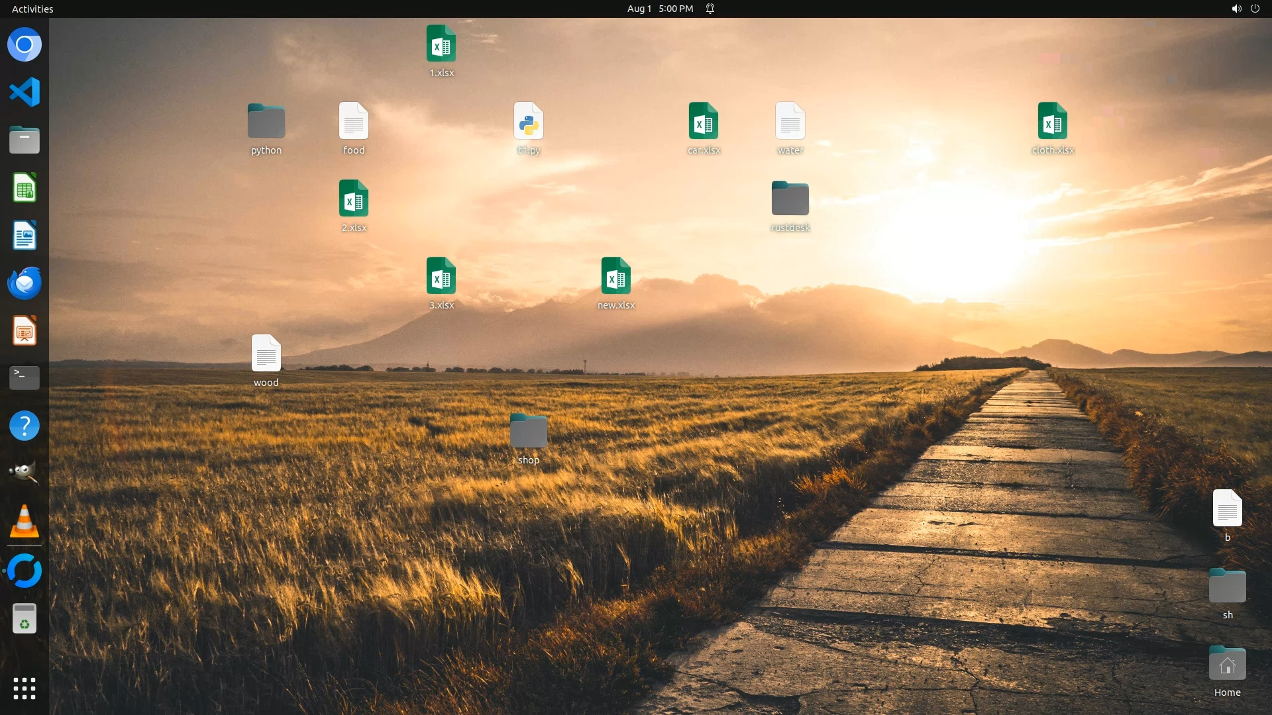Screen dimensions: 1272x715
Task: Launch Visual Studio Code from dock
Action: coord(25,92)
